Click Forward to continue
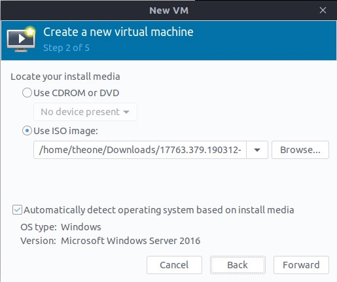 tap(301, 265)
